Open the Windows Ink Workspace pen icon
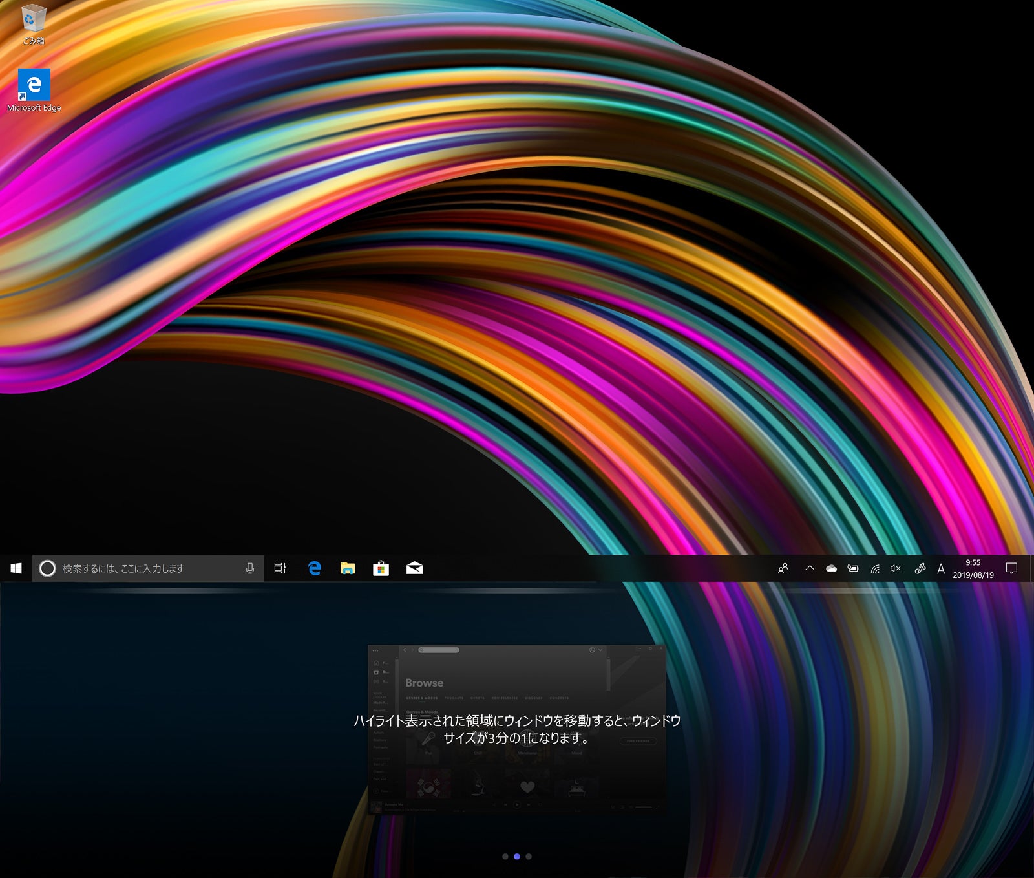1034x878 pixels. click(920, 568)
